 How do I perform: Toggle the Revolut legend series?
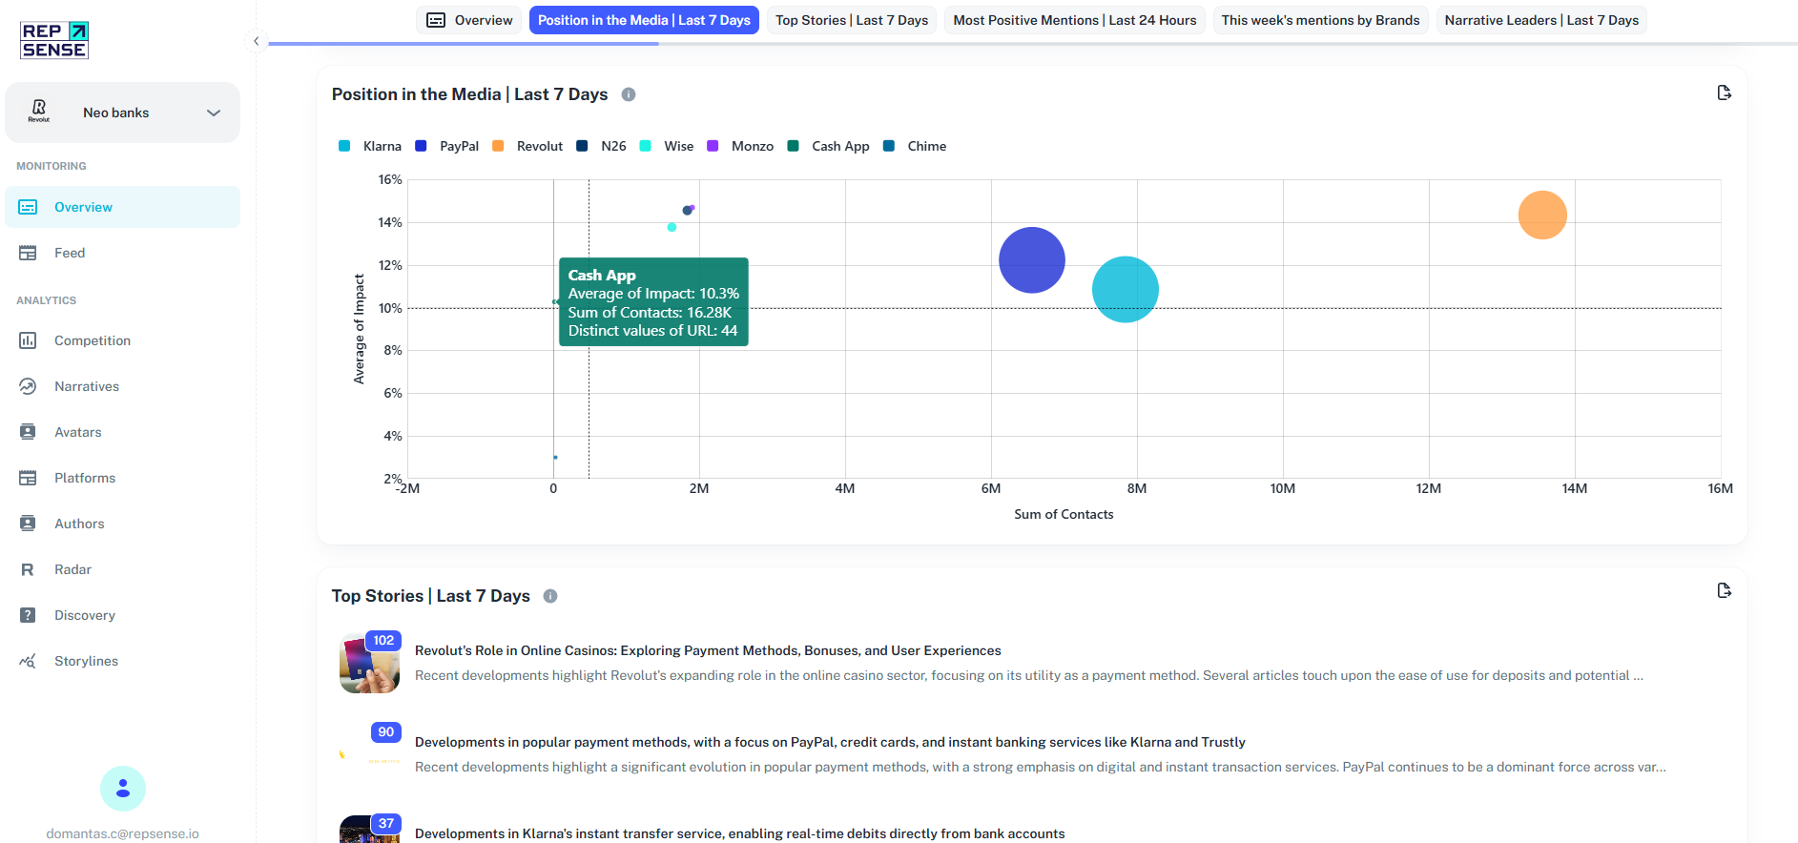527,146
